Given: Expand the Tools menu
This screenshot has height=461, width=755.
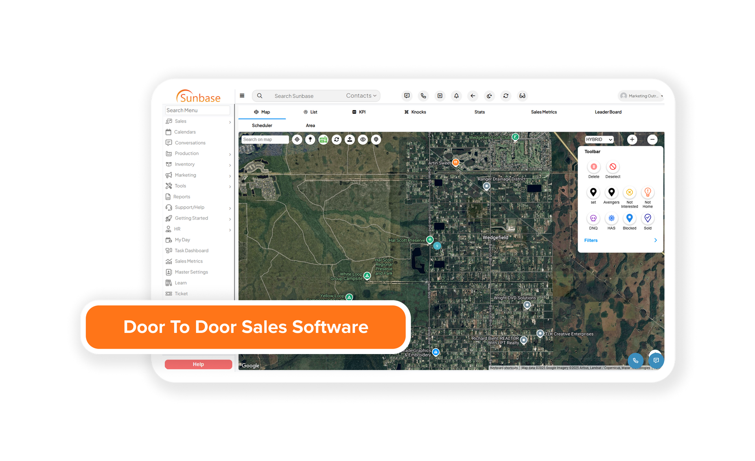Looking at the screenshot, I should [x=198, y=186].
